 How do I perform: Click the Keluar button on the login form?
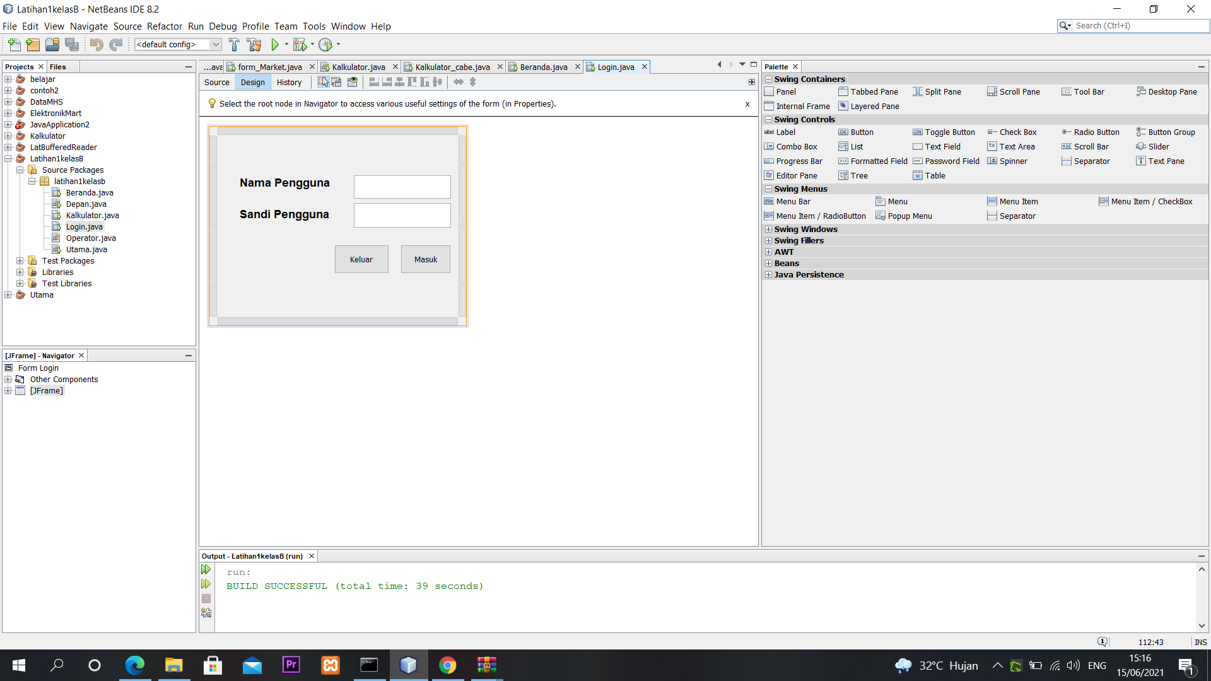point(361,259)
